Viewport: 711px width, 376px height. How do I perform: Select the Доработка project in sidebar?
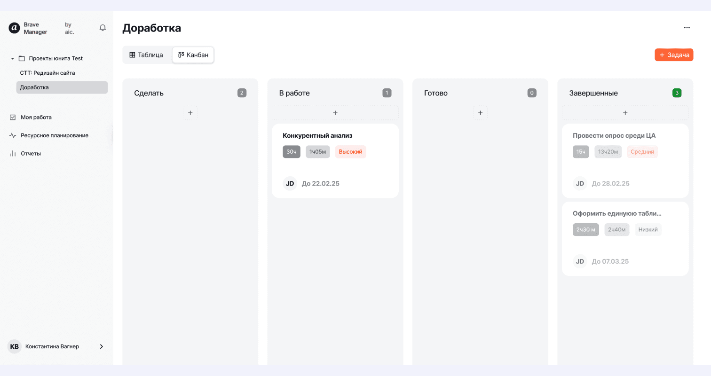coord(62,87)
